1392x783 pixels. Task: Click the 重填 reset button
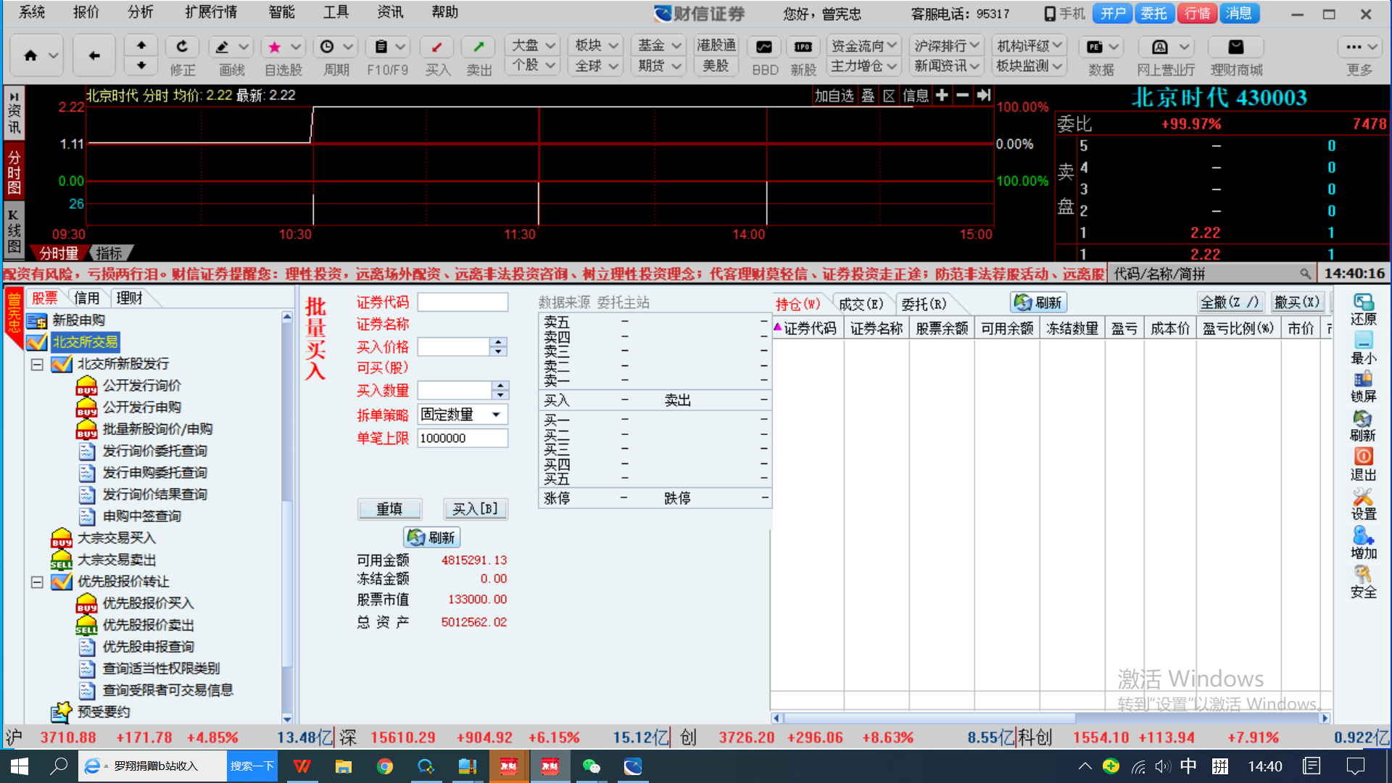click(389, 509)
